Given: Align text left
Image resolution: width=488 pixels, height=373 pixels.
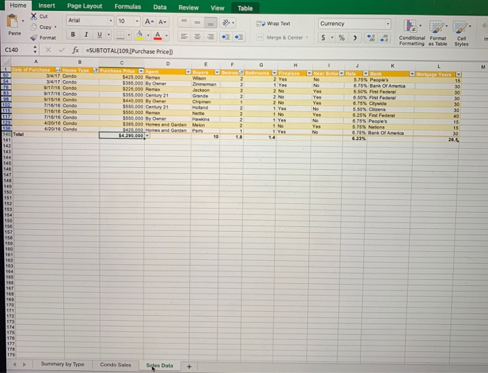Looking at the screenshot, I should [x=184, y=37].
